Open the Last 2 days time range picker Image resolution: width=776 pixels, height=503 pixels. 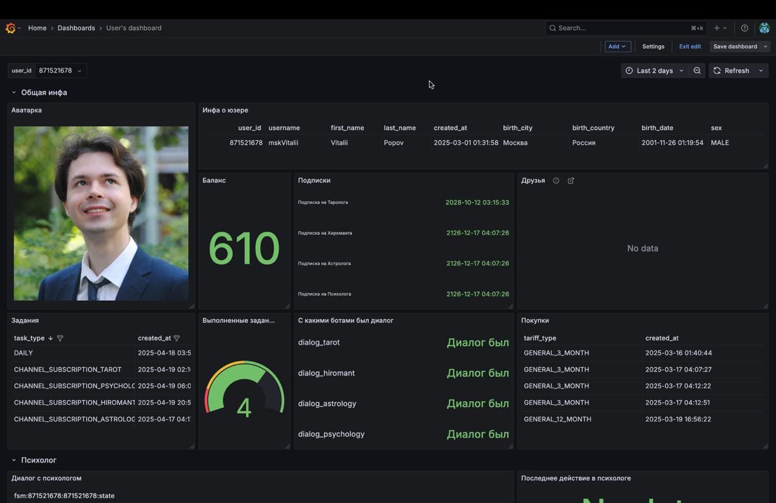pyautogui.click(x=655, y=71)
